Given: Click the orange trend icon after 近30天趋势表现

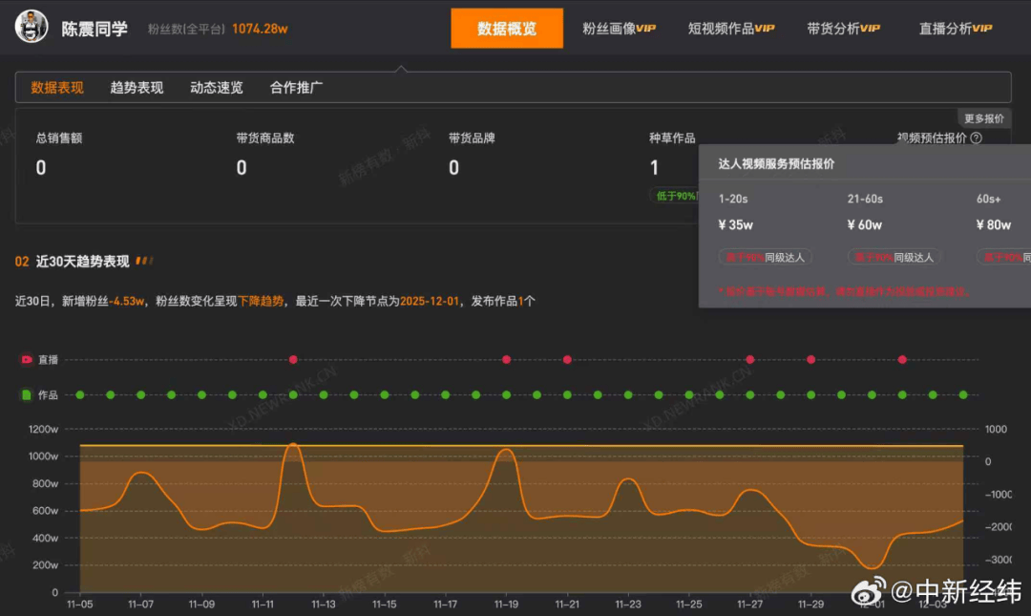Looking at the screenshot, I should (x=144, y=262).
